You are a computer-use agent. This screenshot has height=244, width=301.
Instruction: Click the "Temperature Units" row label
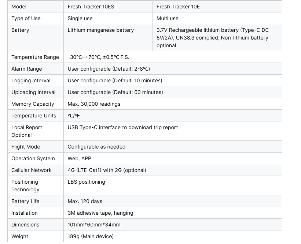34,116
